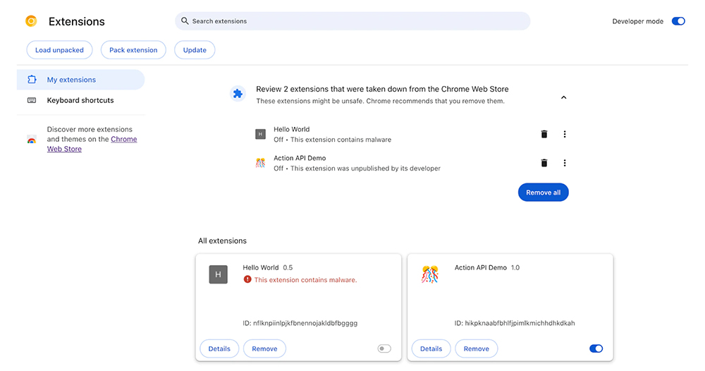This screenshot has height=371, width=705.
Task: Click the red malware warning icon
Action: 247,279
